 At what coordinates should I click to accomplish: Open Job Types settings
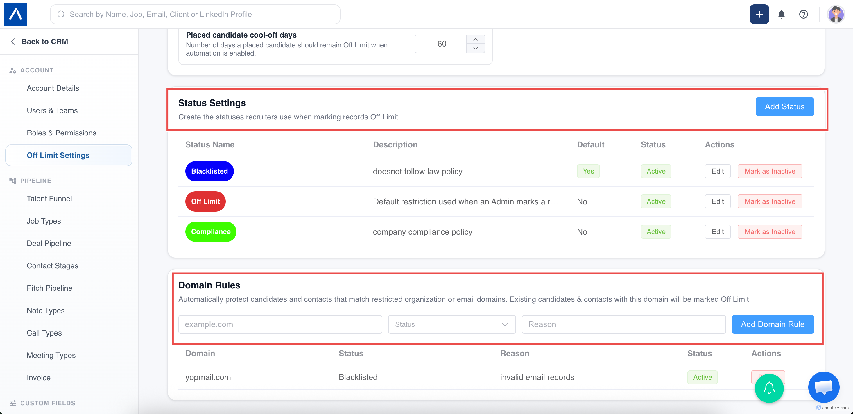click(x=44, y=221)
